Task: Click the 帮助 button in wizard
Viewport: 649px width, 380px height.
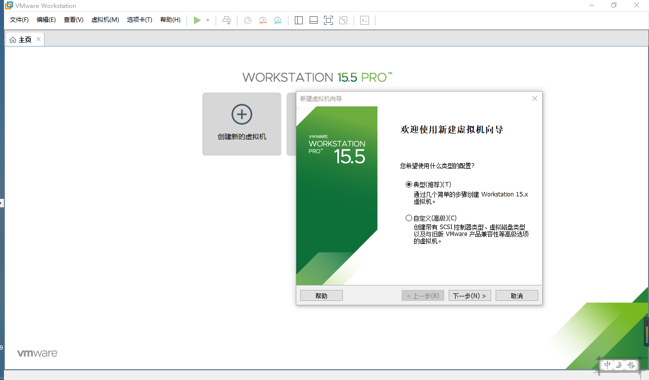Action: [322, 296]
